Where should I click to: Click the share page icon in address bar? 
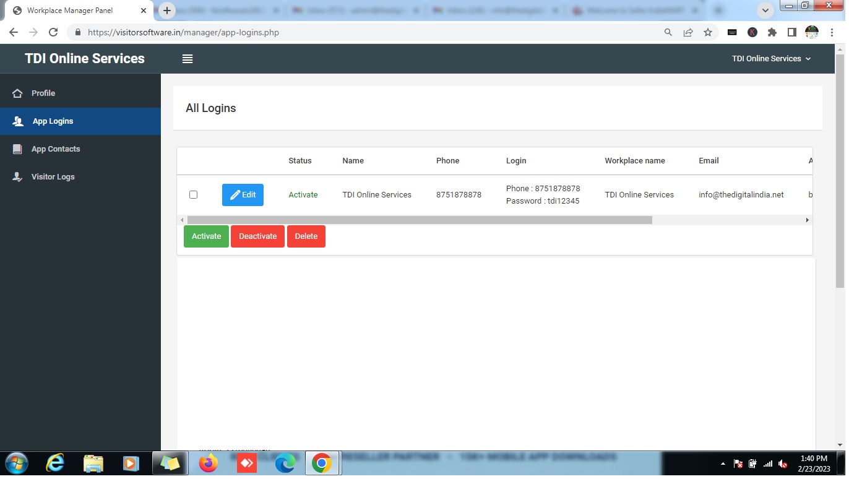(x=688, y=33)
